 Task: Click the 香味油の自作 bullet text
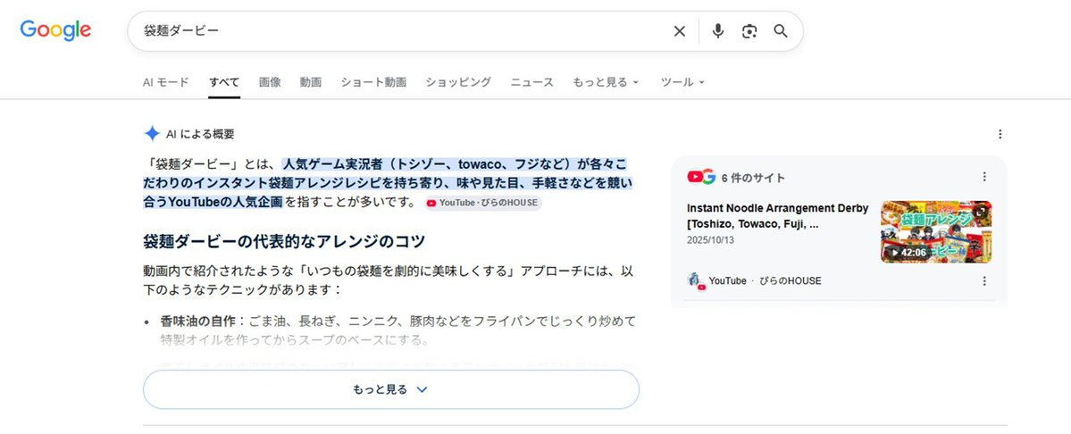click(198, 320)
